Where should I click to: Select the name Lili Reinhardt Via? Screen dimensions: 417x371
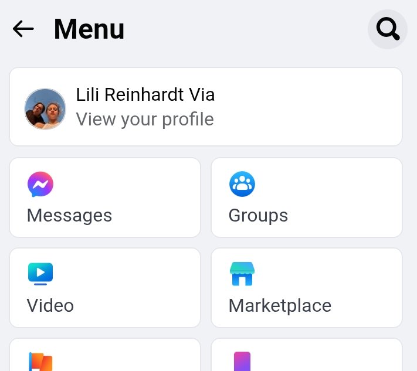145,94
